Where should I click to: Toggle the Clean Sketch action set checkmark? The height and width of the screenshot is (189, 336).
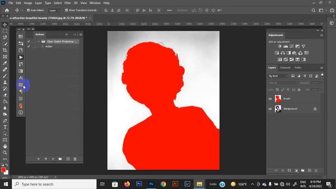29,41
